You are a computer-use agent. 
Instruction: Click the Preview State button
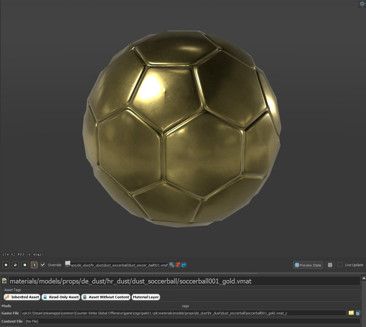[308, 265]
